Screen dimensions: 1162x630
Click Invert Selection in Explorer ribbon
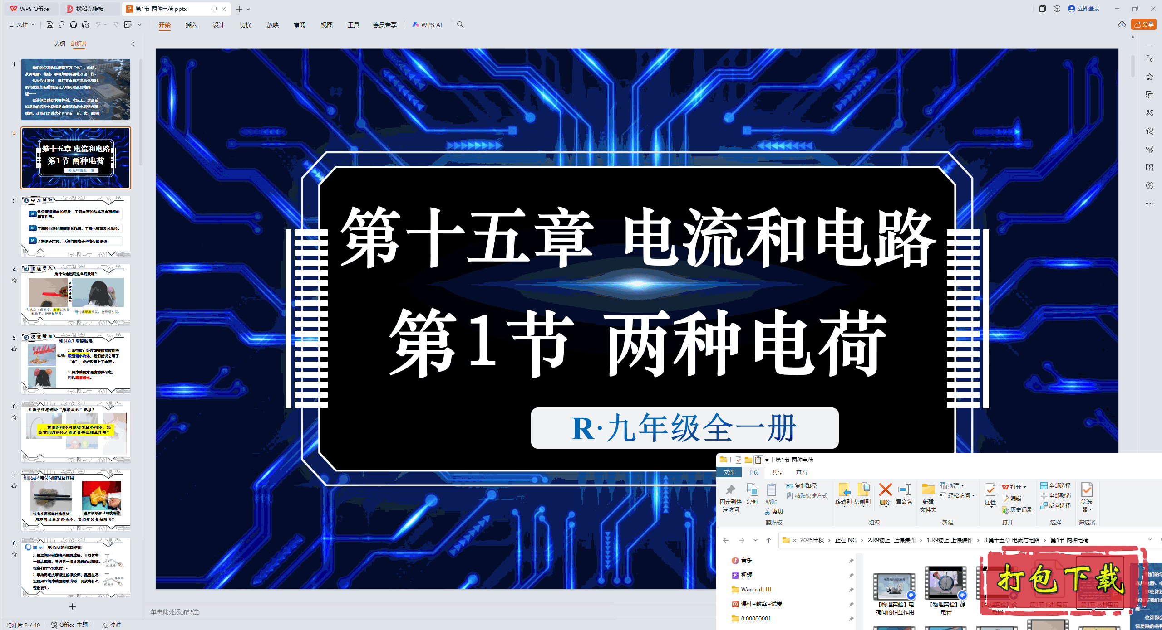(1055, 505)
